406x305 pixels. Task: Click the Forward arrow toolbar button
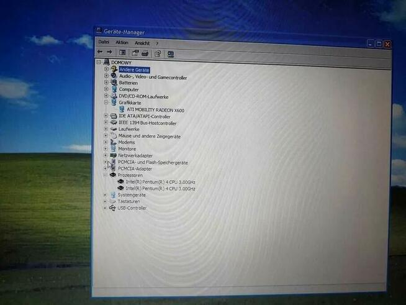[x=109, y=52]
